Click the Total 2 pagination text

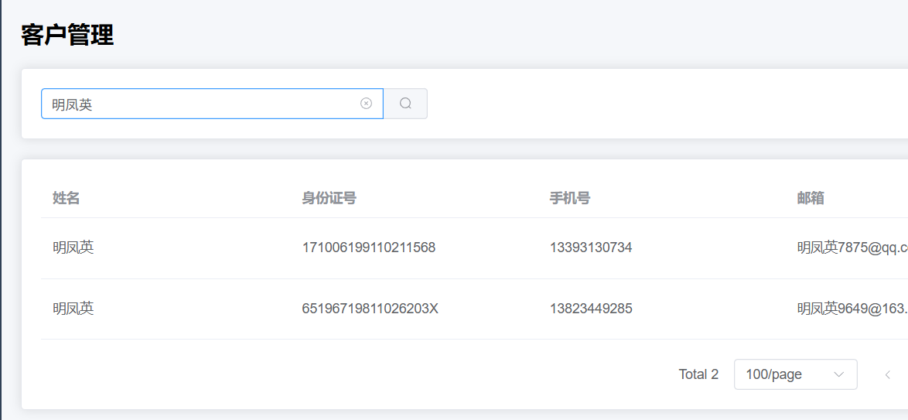pos(698,374)
